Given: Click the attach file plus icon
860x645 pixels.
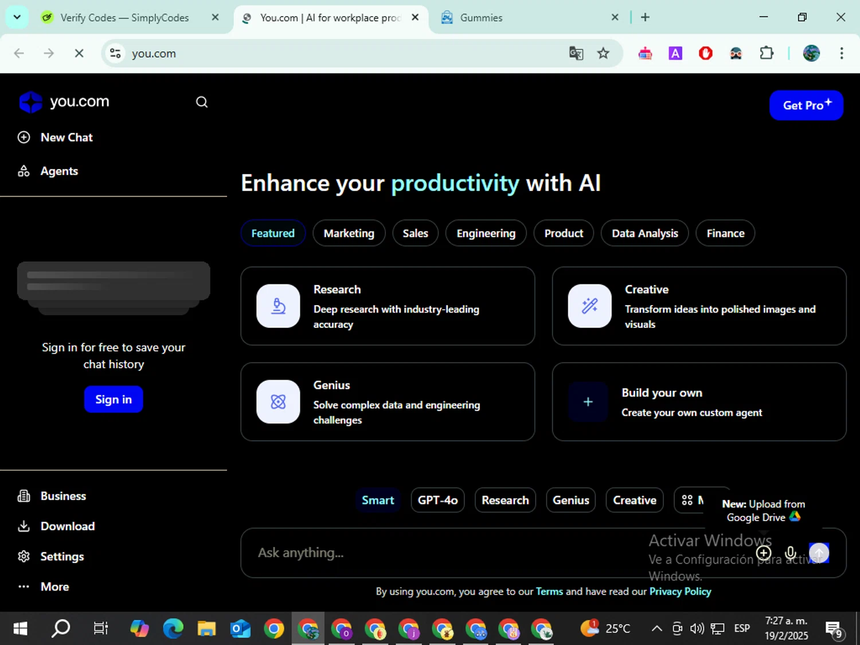Looking at the screenshot, I should pyautogui.click(x=764, y=553).
